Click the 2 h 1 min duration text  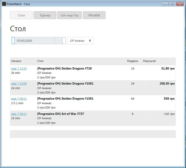pyautogui.click(x=17, y=103)
